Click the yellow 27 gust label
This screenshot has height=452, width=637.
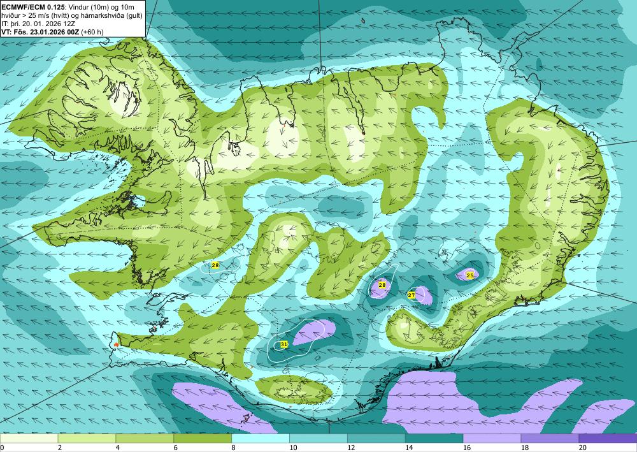(x=412, y=295)
